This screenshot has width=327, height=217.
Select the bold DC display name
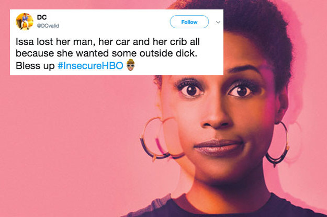click(42, 17)
